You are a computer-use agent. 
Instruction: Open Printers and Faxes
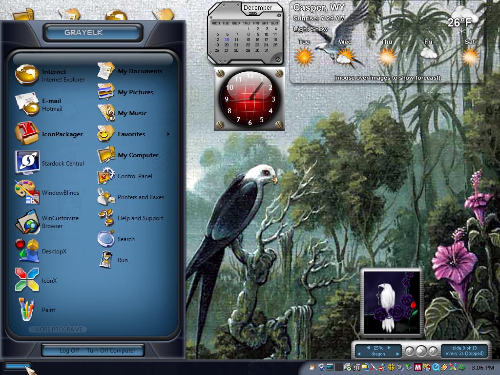point(131,197)
